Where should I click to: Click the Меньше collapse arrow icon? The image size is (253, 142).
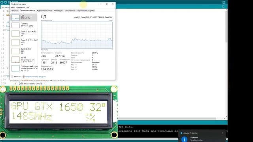point(12,77)
